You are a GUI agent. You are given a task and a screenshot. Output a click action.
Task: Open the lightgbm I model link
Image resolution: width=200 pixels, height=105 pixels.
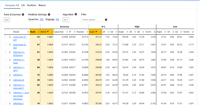tap(18, 75)
